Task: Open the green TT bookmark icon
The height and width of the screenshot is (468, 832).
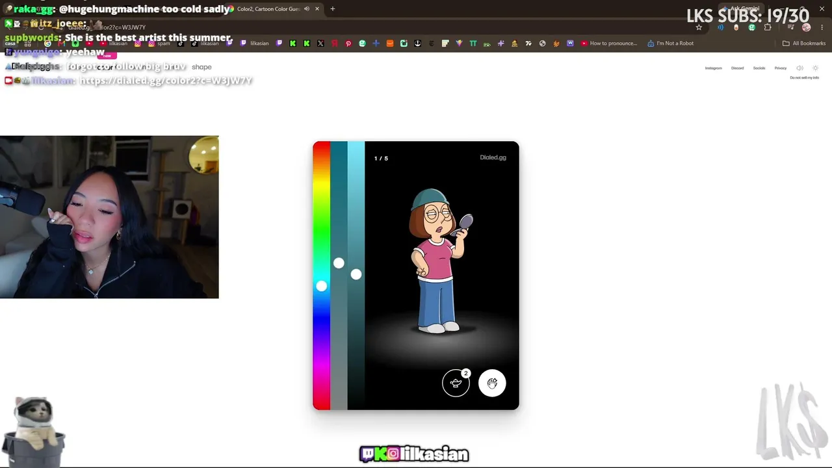Action: [473, 44]
